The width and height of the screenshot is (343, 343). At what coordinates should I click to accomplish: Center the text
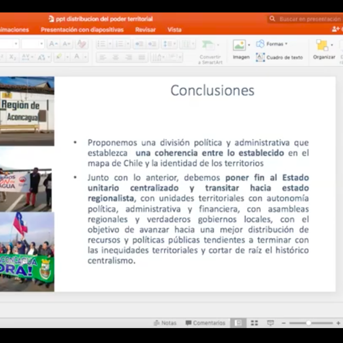[x=115, y=58]
